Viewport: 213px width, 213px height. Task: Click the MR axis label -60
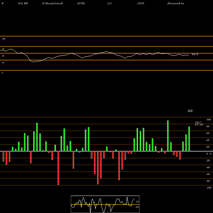pos(208,174)
